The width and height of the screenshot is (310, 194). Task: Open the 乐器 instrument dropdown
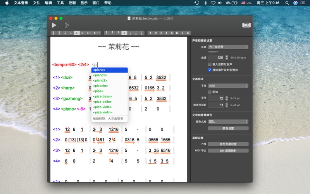coord(228,47)
